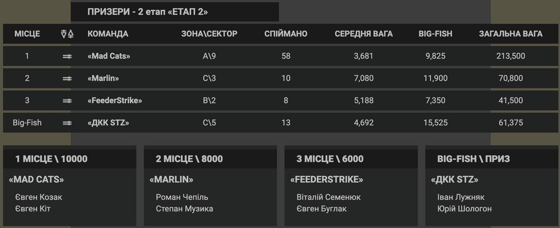The width and height of the screenshot is (560, 228).
Task: Click the unchanged position icon for ДКК STZ
Action: 67,123
